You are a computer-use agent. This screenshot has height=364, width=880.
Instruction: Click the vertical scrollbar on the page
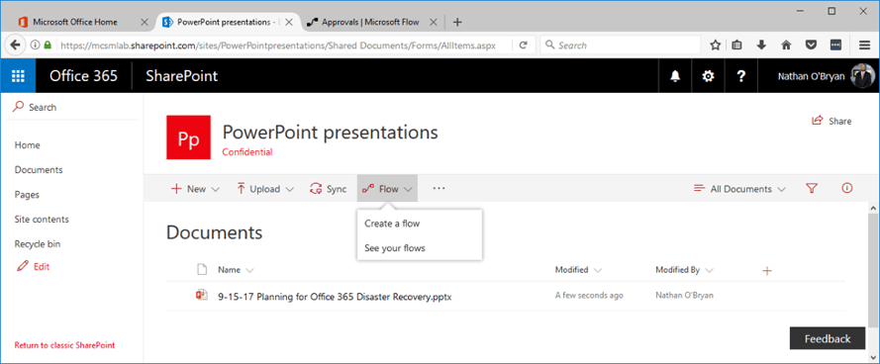873,269
